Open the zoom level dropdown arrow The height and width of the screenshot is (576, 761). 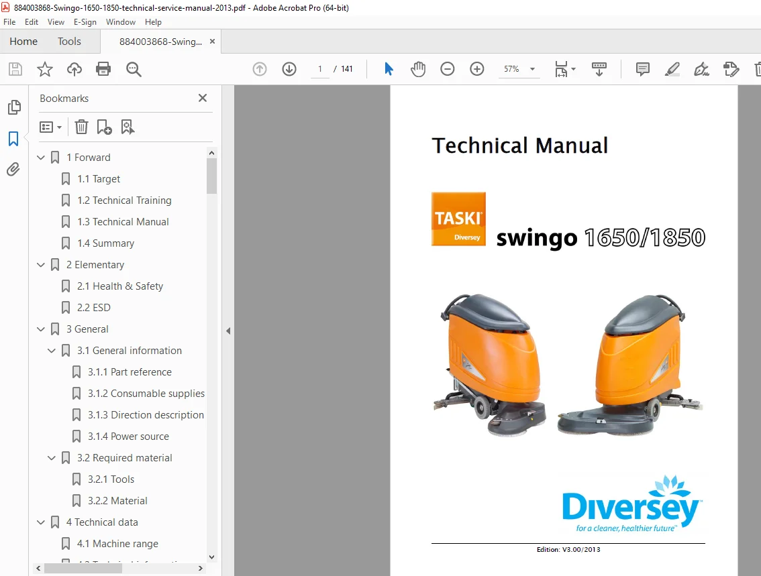tap(532, 69)
